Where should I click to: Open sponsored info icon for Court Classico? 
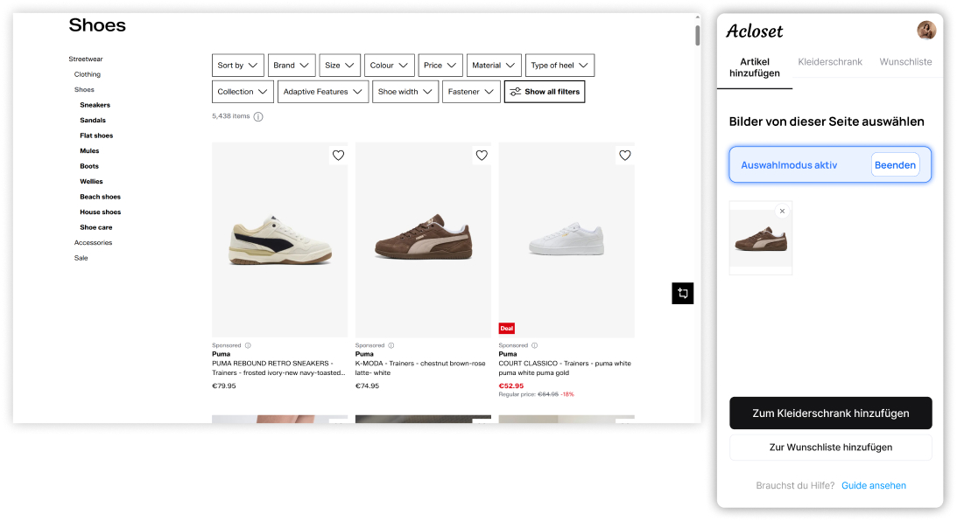[535, 345]
